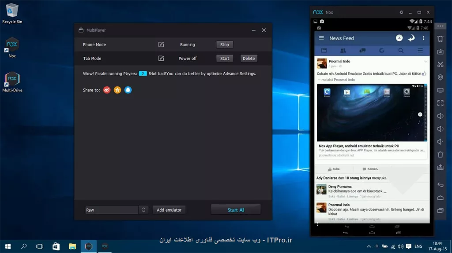The width and height of the screenshot is (452, 253).
Task: Start the Tab Mode emulator
Action: point(225,59)
